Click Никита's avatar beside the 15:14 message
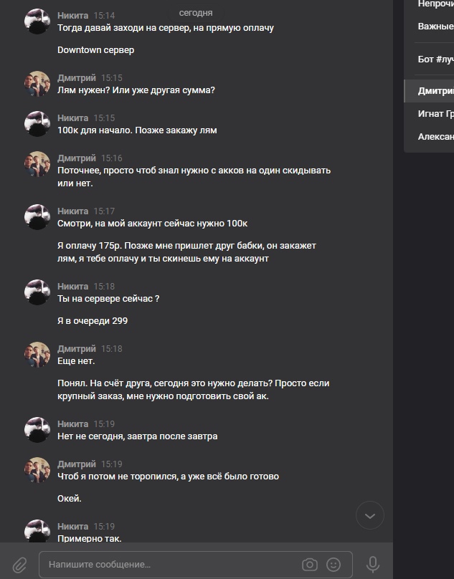454x579 pixels. click(37, 21)
